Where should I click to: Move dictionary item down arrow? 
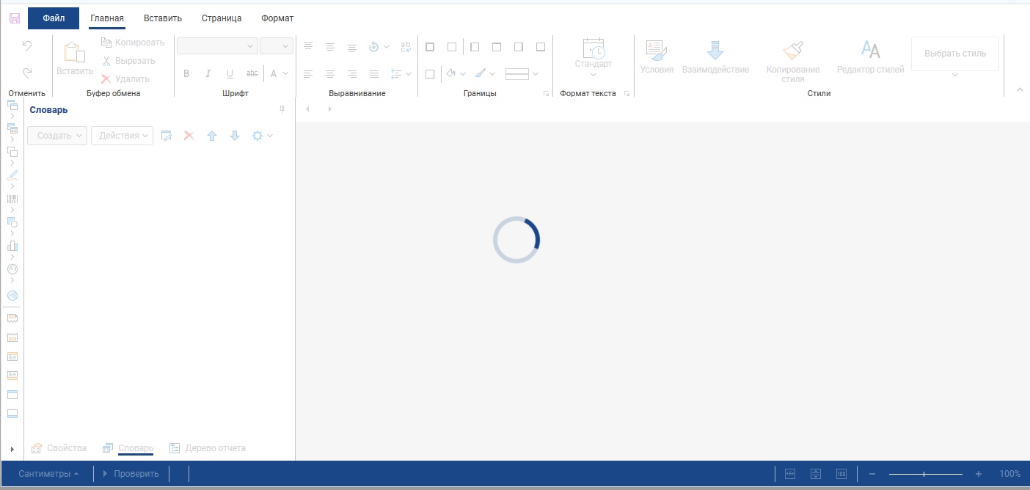click(x=235, y=136)
